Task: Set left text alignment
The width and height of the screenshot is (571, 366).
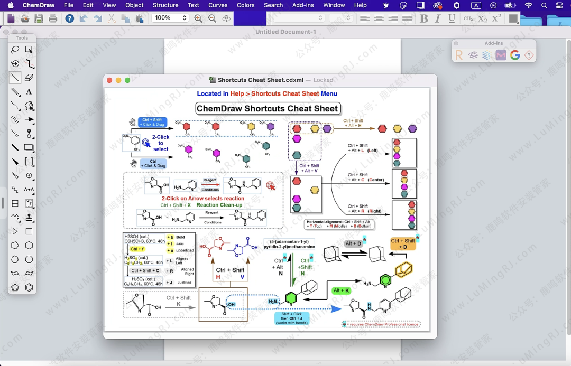Action: [364, 18]
